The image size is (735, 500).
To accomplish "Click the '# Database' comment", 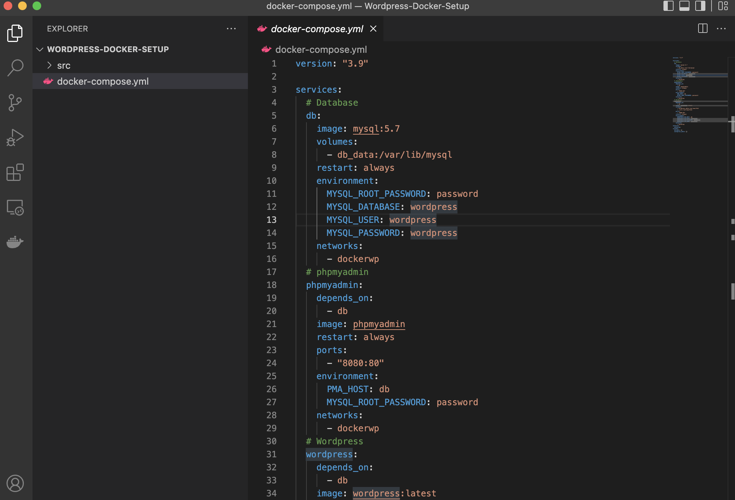I will [332, 103].
